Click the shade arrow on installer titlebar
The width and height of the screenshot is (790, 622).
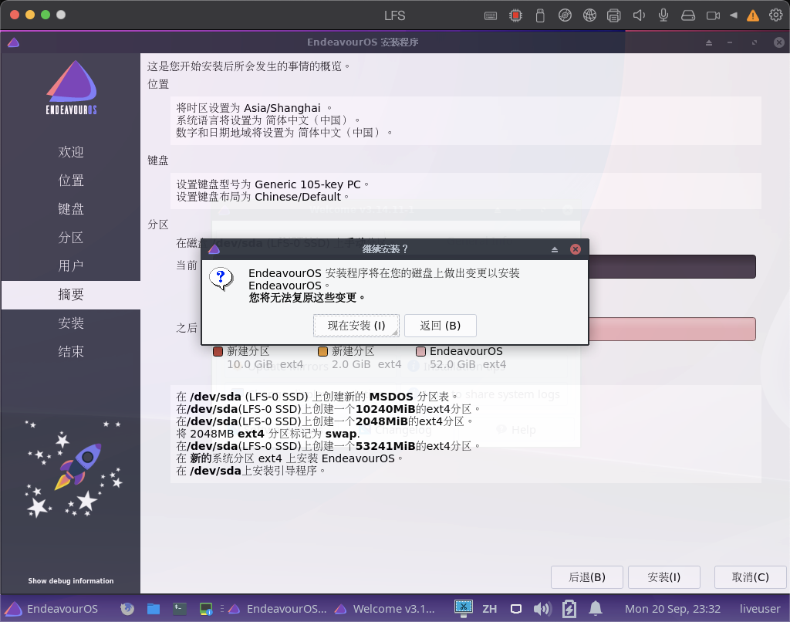[709, 43]
